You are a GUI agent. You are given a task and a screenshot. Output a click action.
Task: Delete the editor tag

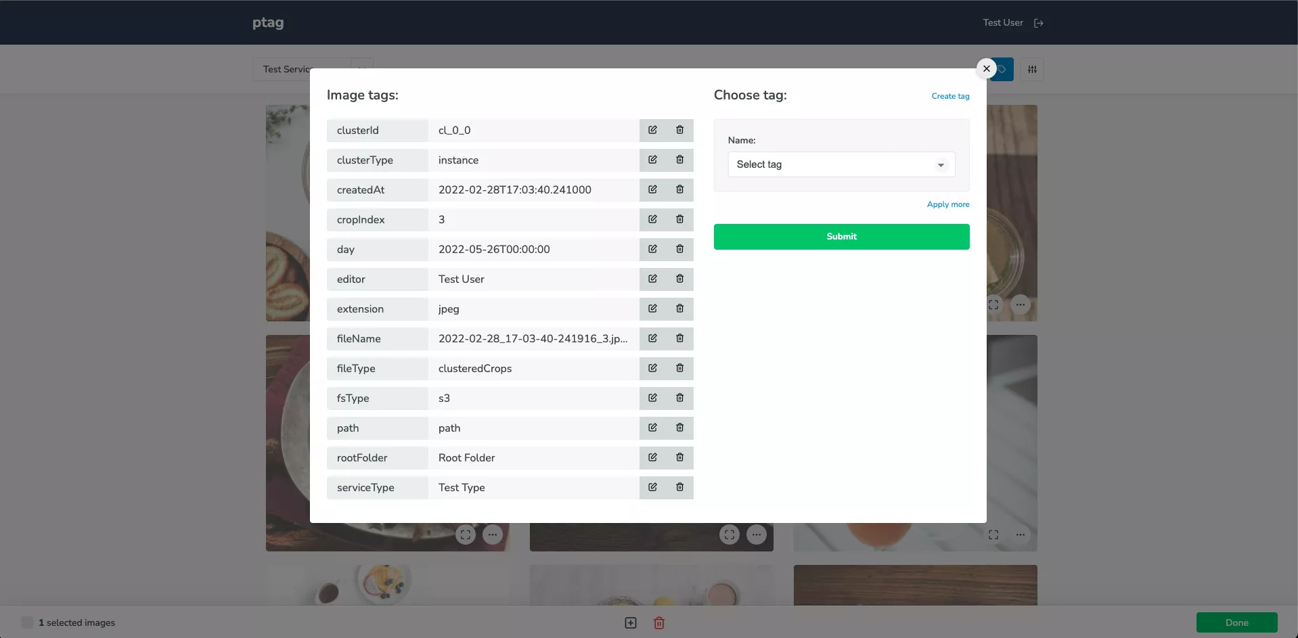click(x=679, y=279)
